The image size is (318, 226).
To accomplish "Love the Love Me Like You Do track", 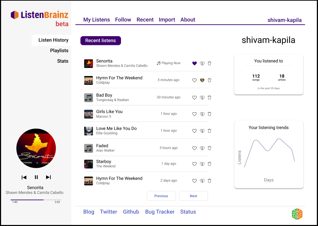I will [x=195, y=131].
